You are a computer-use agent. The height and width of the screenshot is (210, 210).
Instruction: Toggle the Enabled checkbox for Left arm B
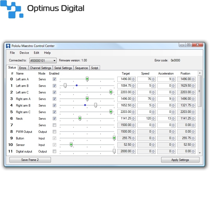(x=54, y=86)
